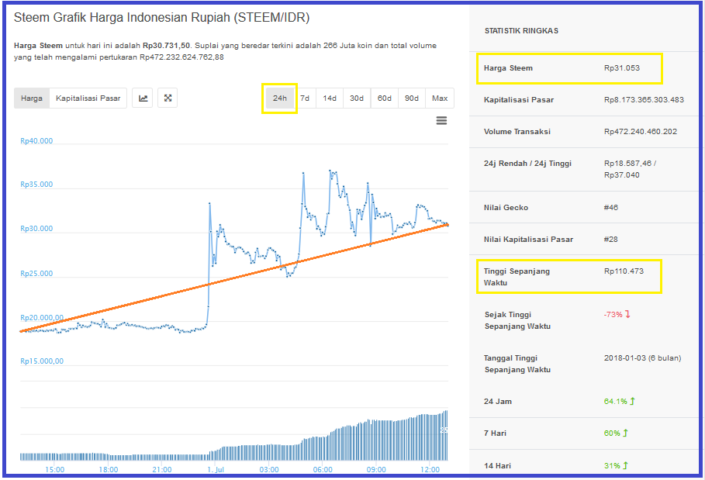This screenshot has width=705, height=480.
Task: Choose the 24h time range
Action: [x=280, y=98]
